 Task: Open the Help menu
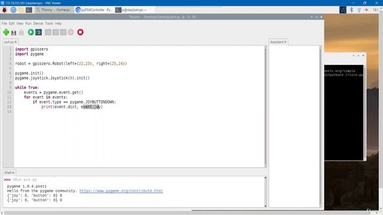[58, 23]
